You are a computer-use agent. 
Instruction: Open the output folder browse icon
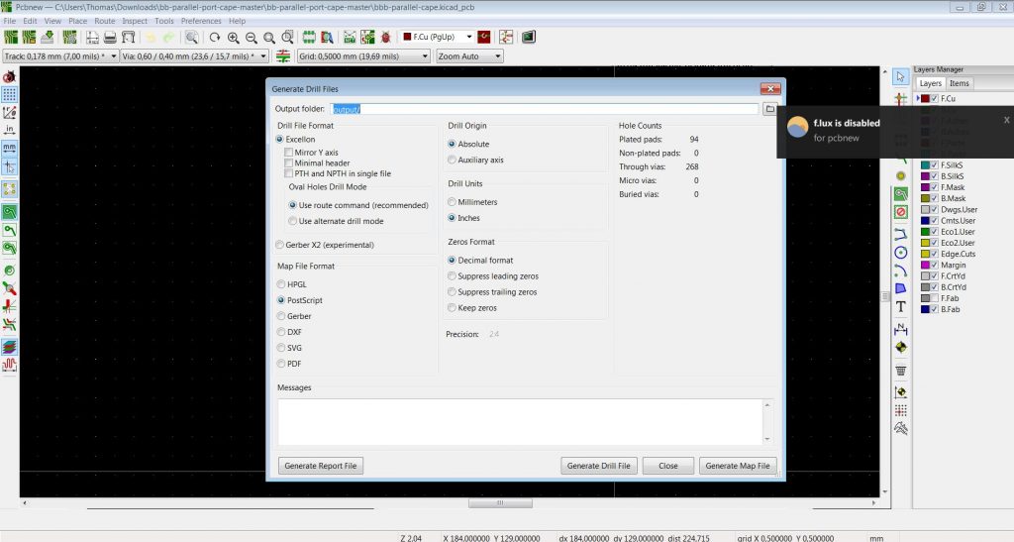[x=769, y=109]
